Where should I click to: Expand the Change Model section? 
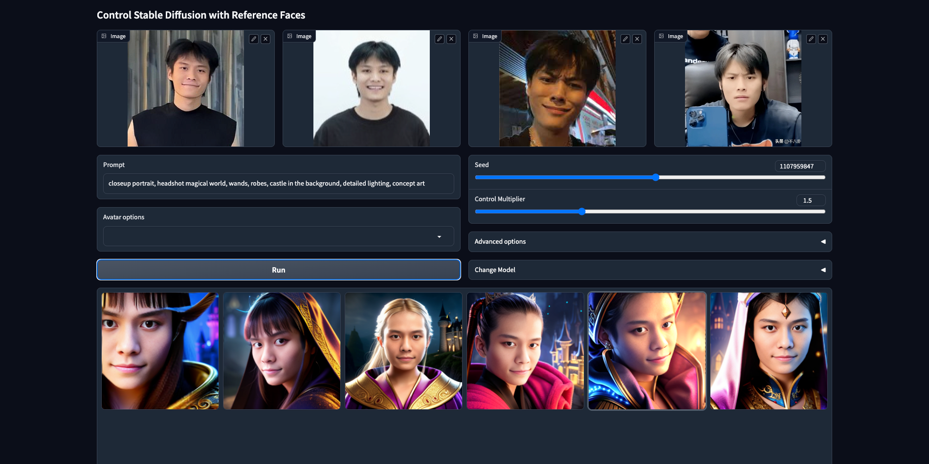(650, 270)
